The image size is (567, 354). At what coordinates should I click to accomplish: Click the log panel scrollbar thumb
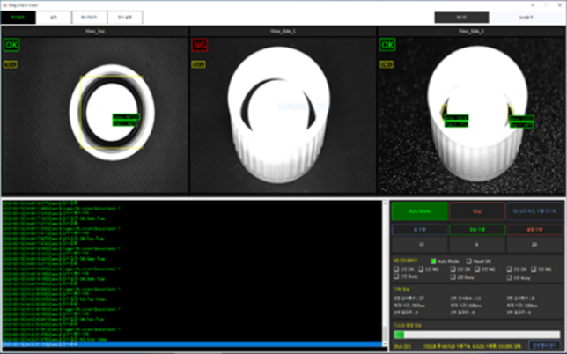385,333
